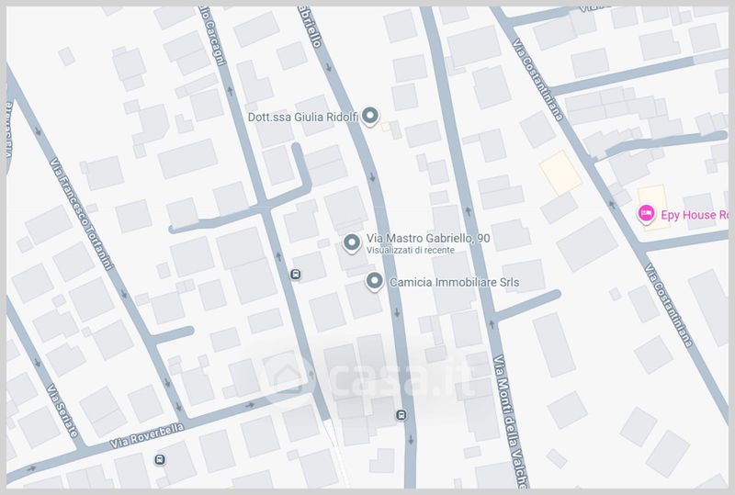
Task: Select bus stop icon left of Via Mastro Gabriello pin
Action: tap(296, 274)
